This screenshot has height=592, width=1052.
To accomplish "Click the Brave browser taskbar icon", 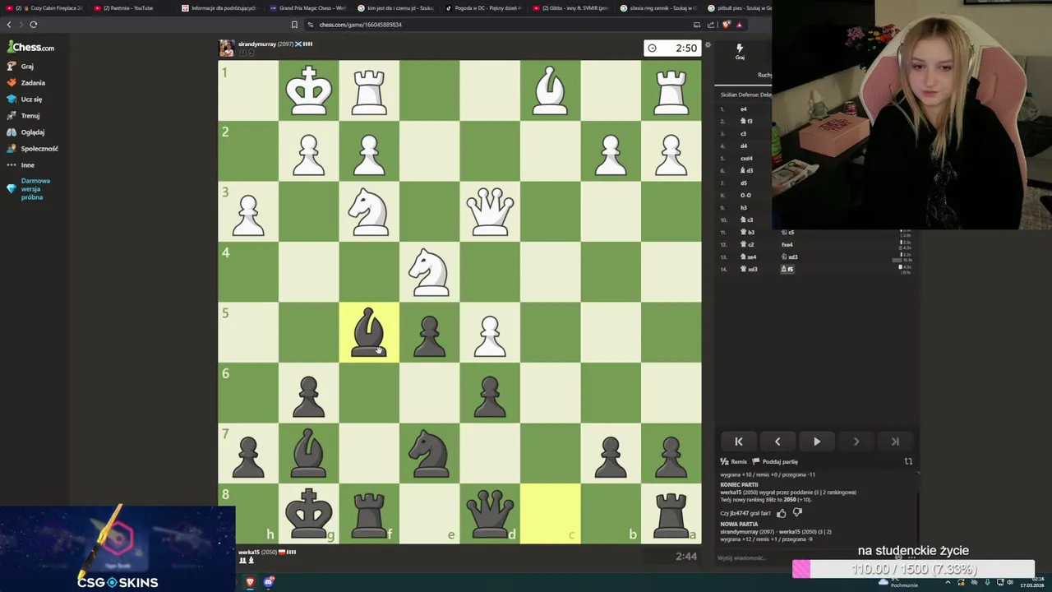I will point(250,582).
